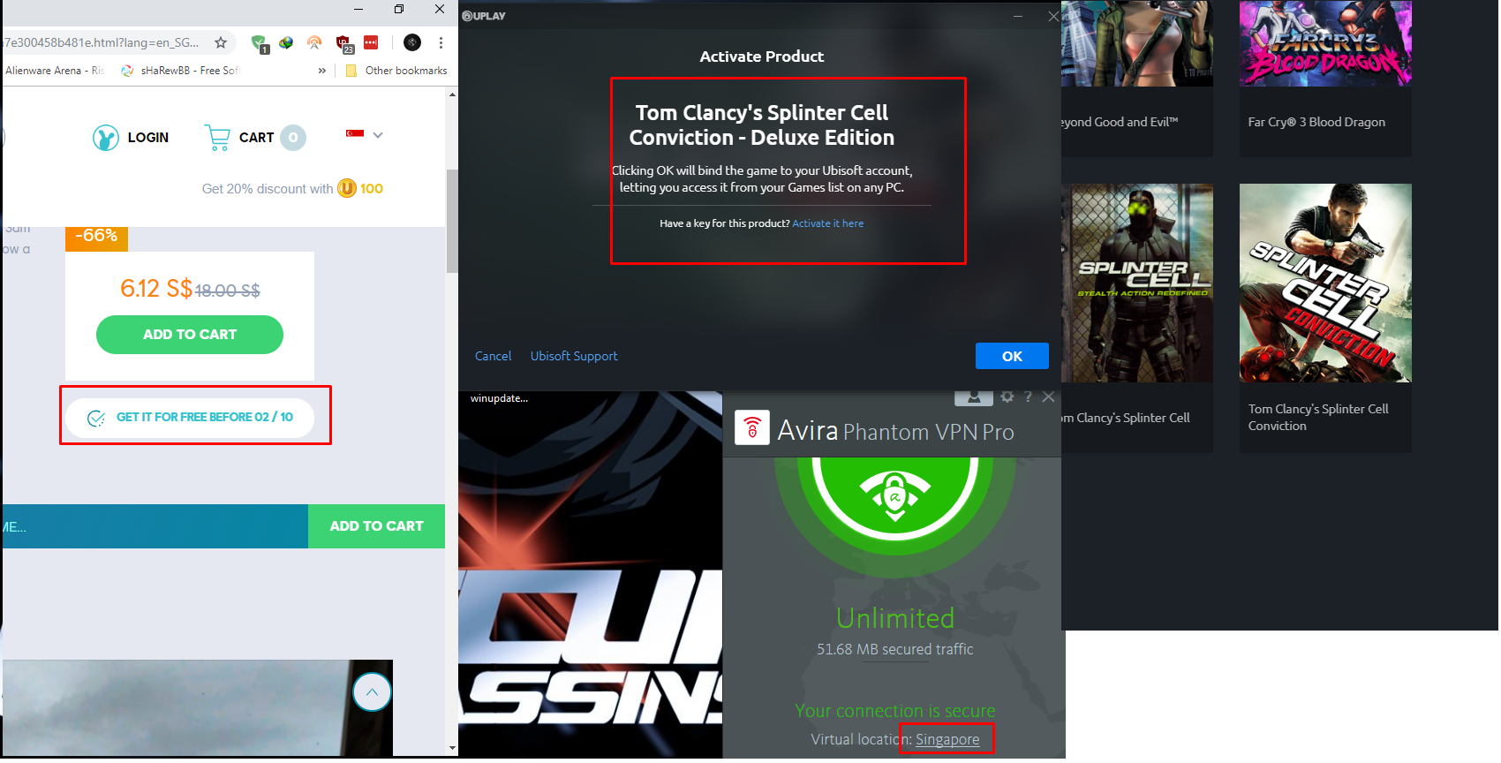Click the bookmark star in address bar
1501x763 pixels.
(x=221, y=42)
